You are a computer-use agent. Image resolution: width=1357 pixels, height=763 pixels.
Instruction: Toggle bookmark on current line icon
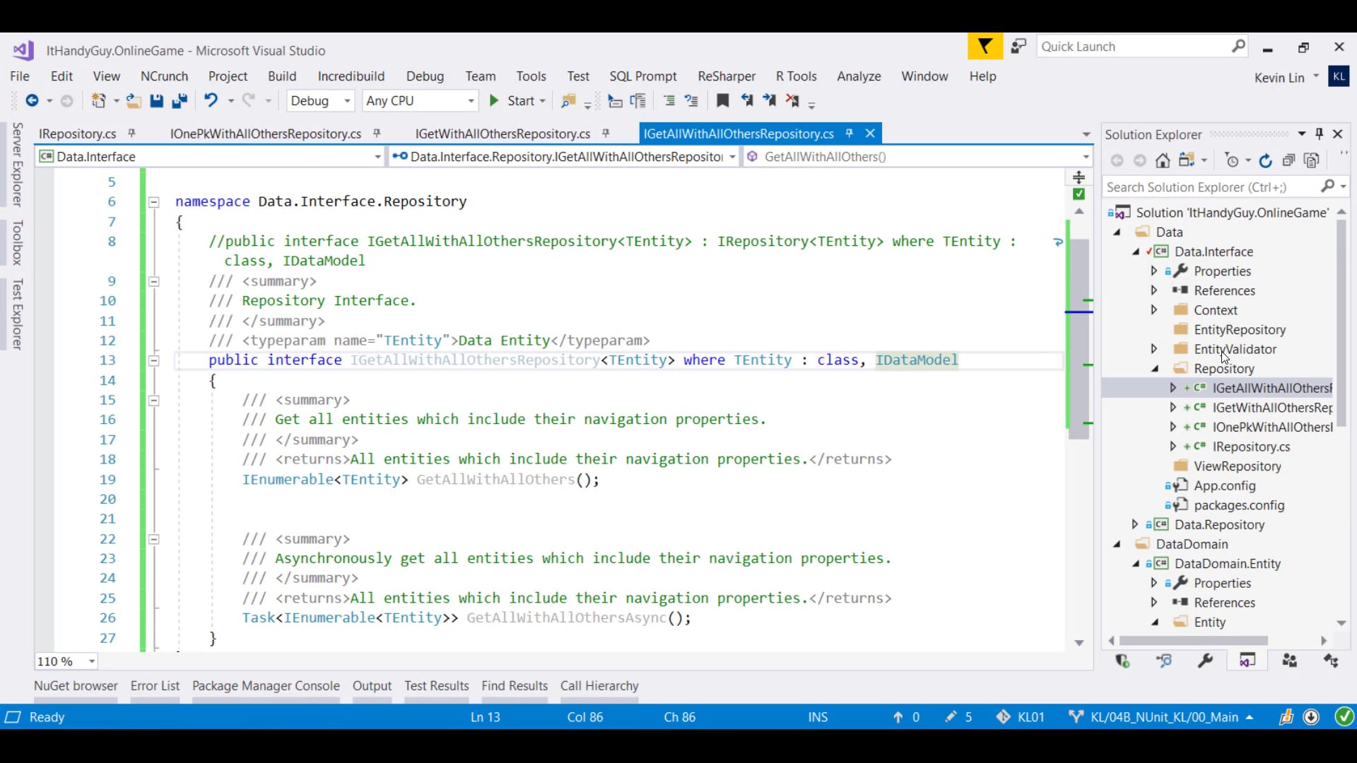point(722,101)
